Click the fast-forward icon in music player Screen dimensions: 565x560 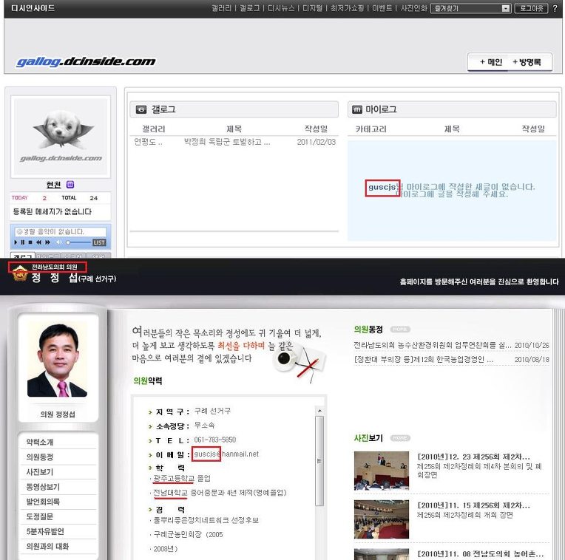tap(48, 242)
